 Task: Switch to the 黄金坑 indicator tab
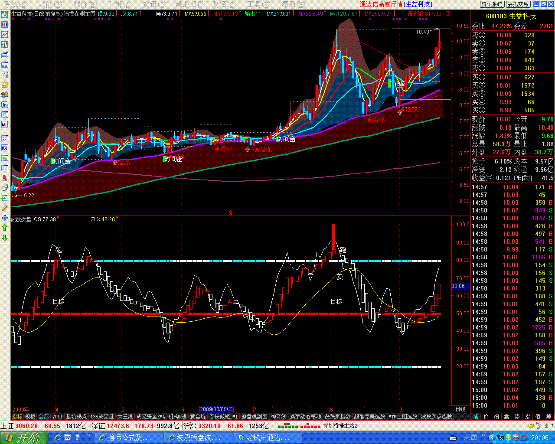(x=198, y=417)
